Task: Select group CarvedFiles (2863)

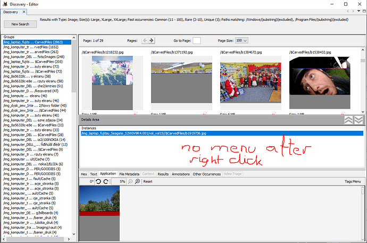Action: pos(37,42)
